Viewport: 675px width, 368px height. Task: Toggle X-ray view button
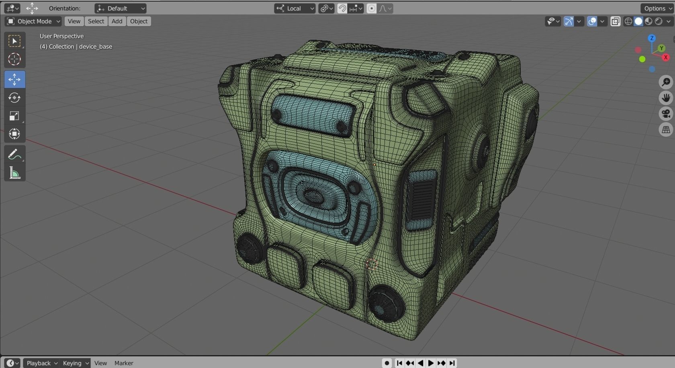coord(615,21)
